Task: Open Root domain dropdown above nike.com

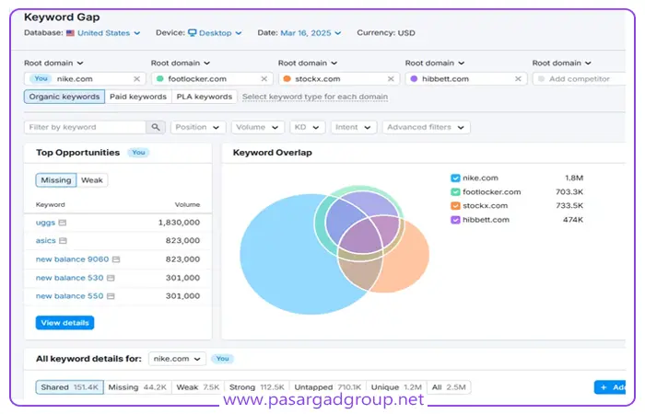Action: pos(53,63)
